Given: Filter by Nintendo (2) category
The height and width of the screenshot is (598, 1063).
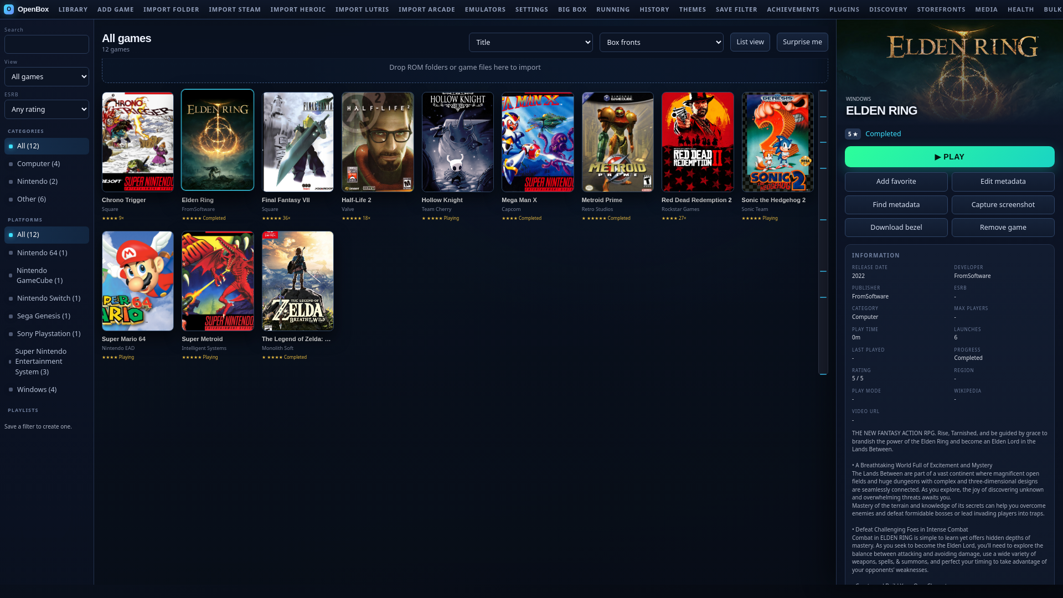Looking at the screenshot, I should click(47, 182).
